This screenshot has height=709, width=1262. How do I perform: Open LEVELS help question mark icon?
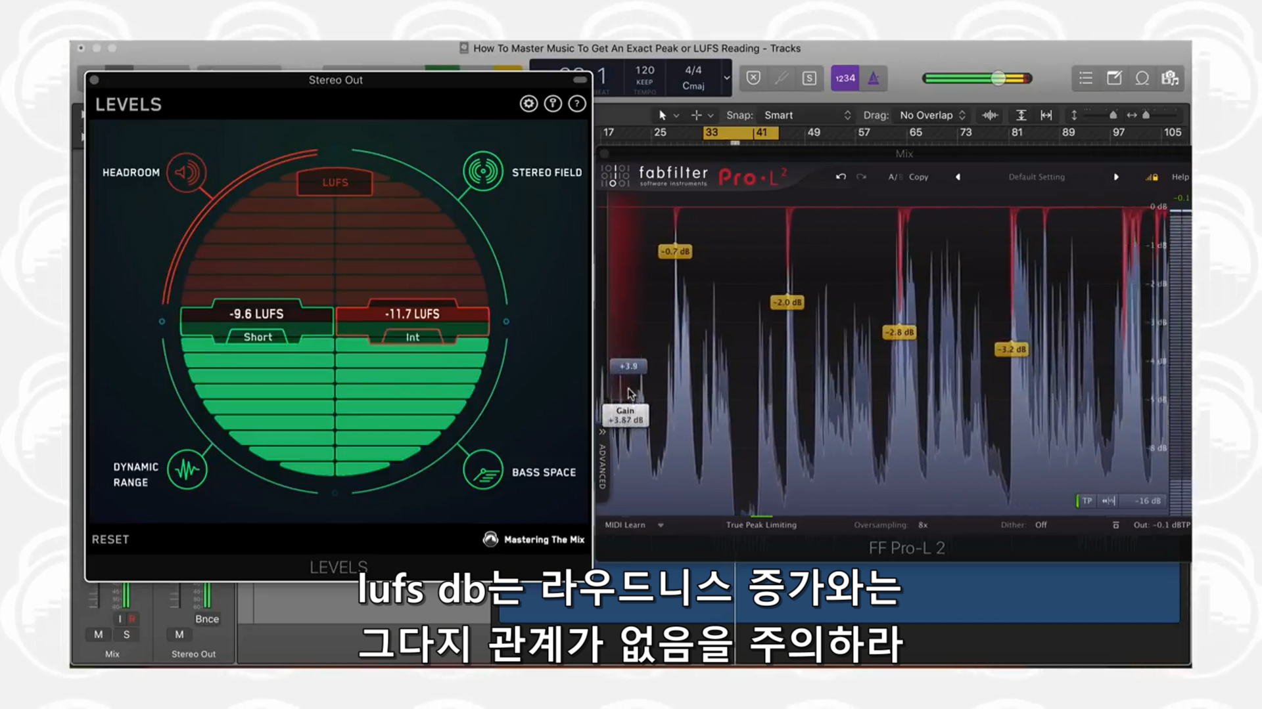click(577, 104)
